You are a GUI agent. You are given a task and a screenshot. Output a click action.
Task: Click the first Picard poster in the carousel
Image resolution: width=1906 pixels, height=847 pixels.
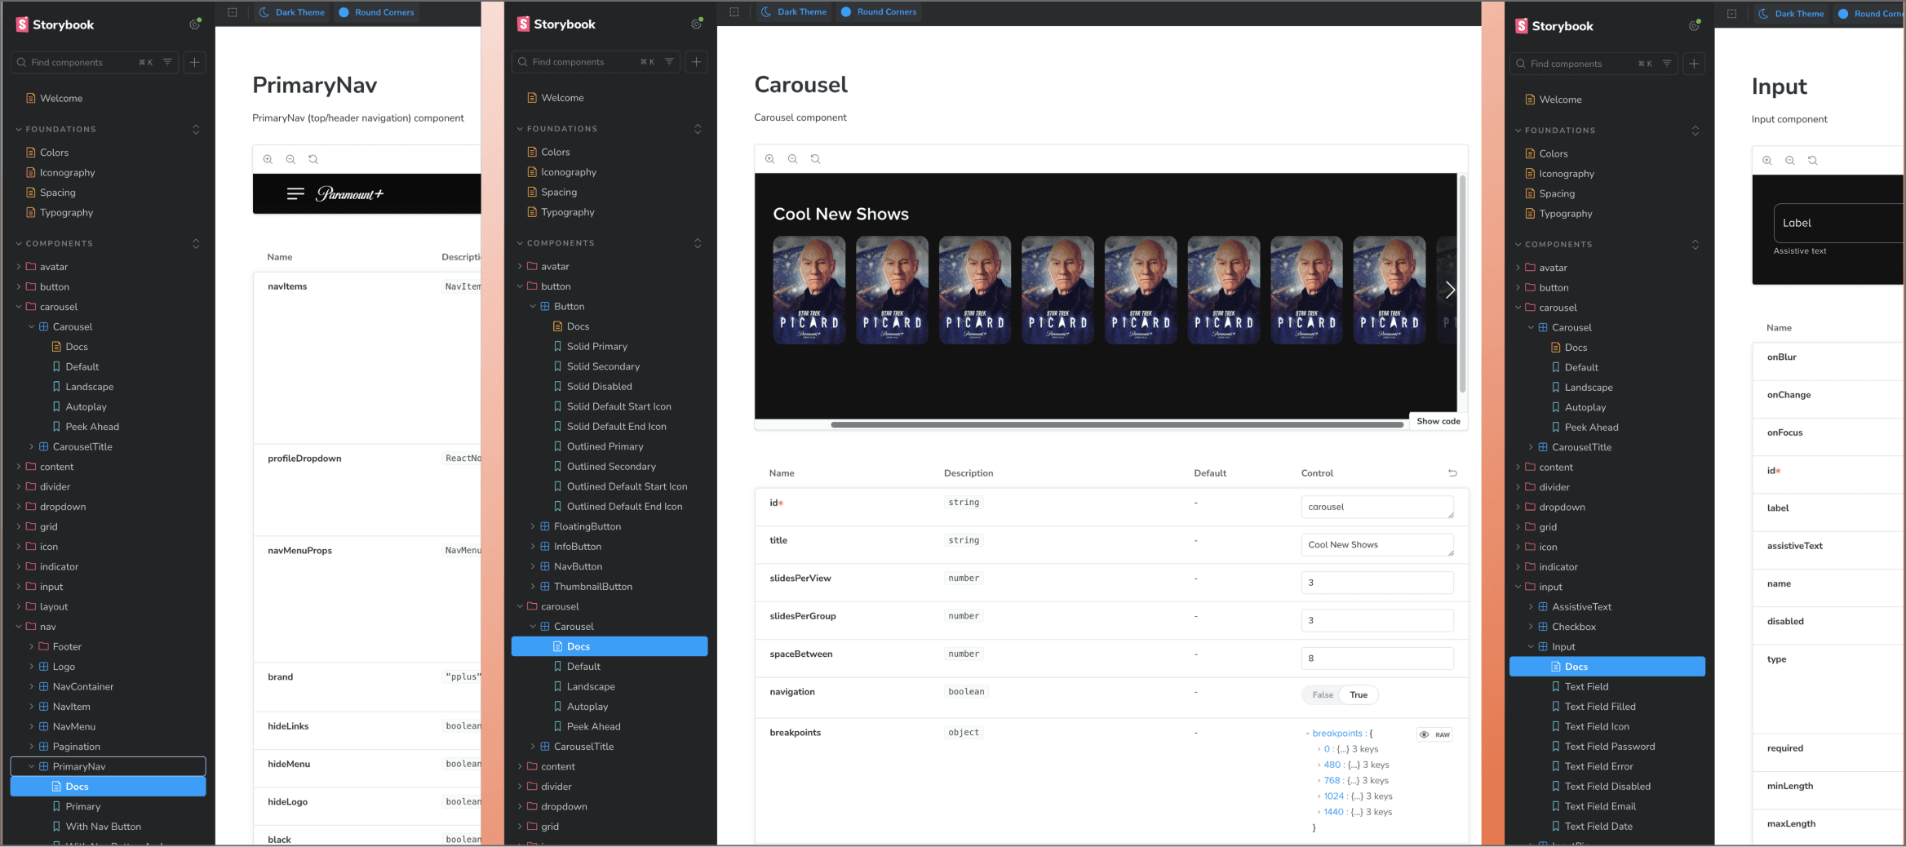click(809, 290)
